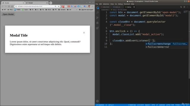The image size is (190, 106).
Task: Open the Edit menu in VS Code
Action: coord(100,4)
